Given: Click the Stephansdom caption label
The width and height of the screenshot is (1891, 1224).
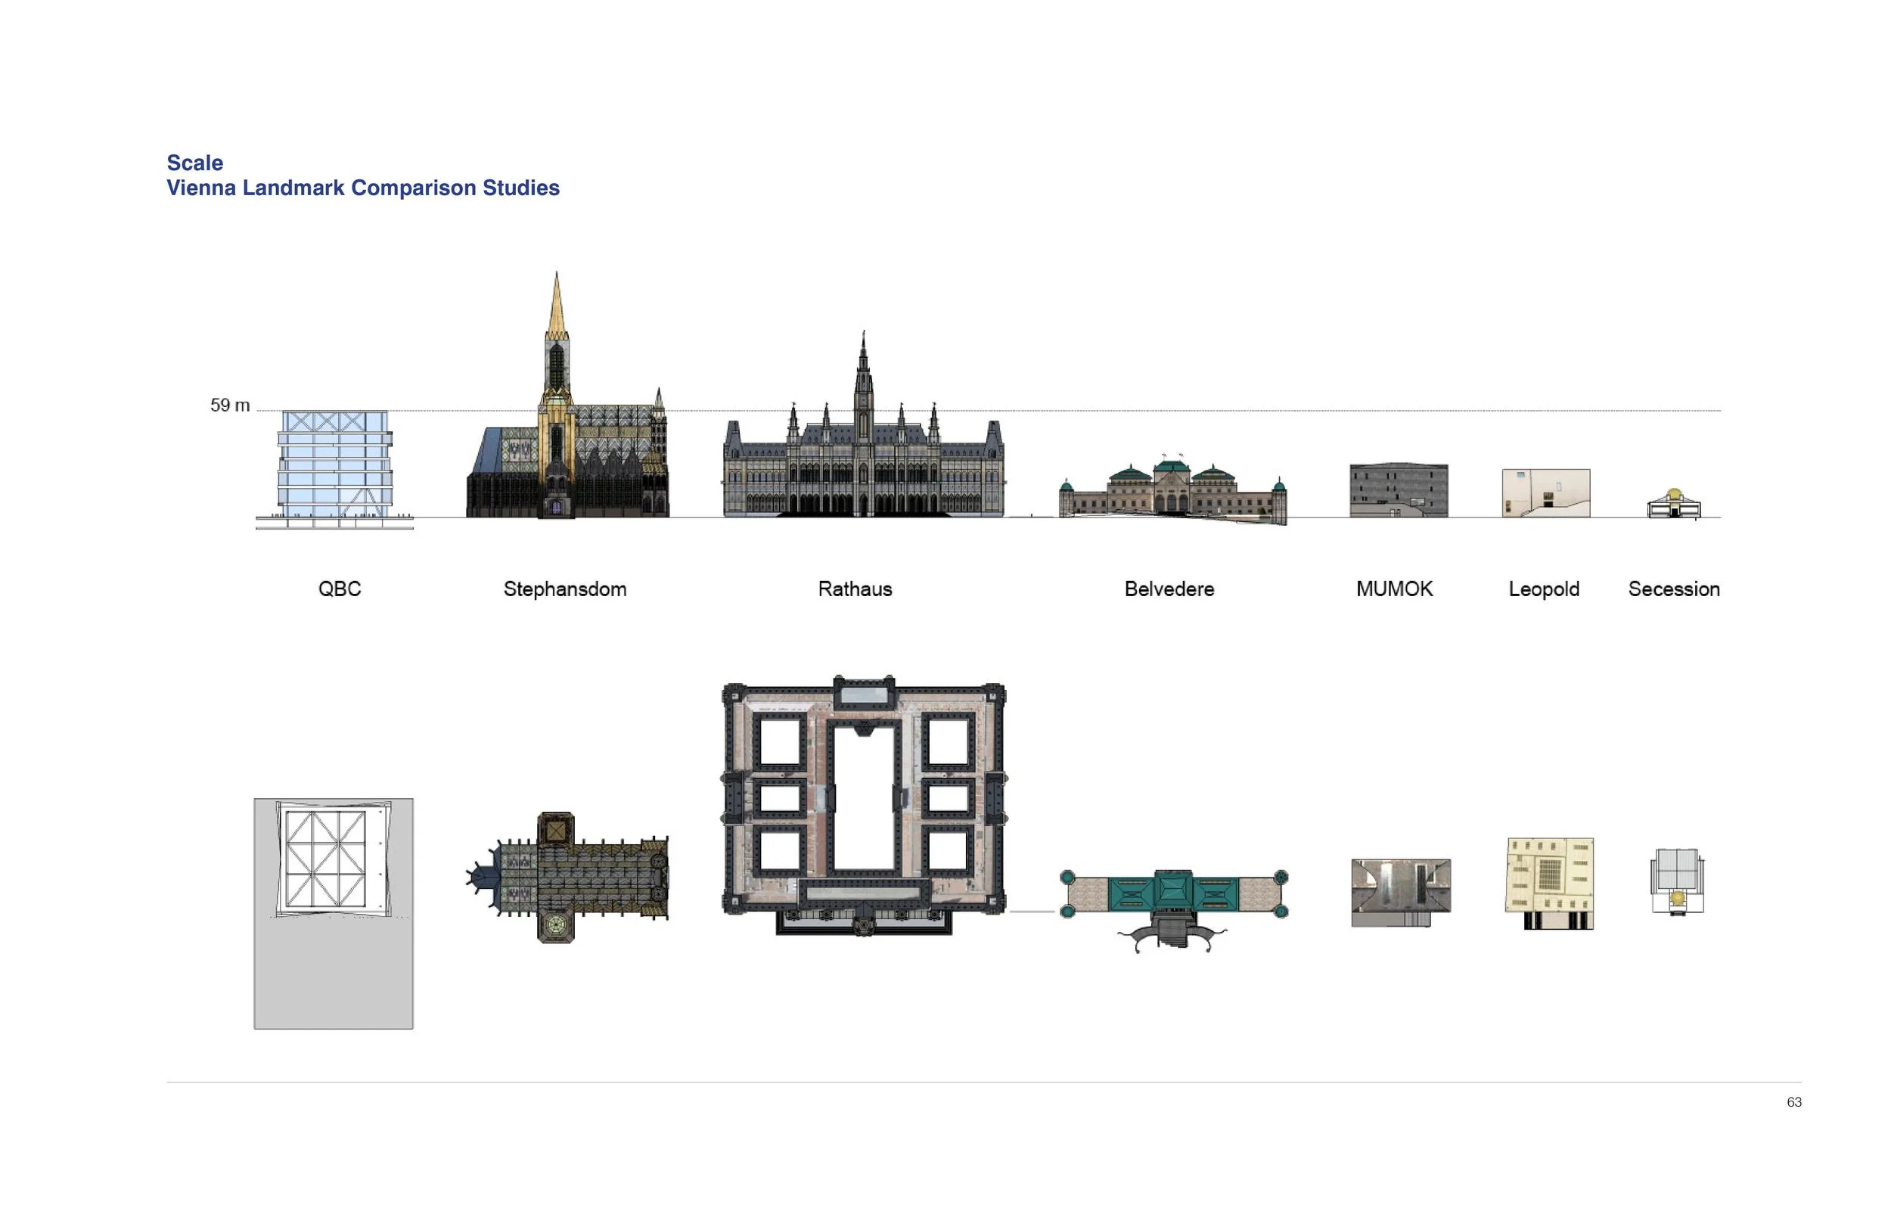Looking at the screenshot, I should pyautogui.click(x=565, y=589).
